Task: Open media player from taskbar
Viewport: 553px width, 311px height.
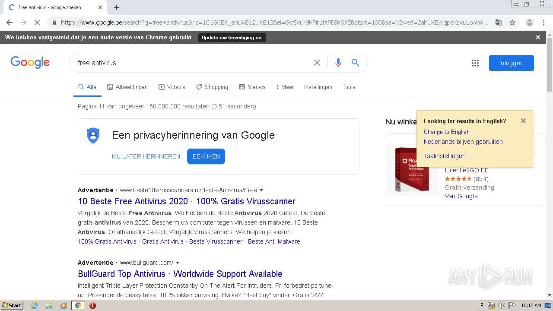Action: (x=64, y=305)
